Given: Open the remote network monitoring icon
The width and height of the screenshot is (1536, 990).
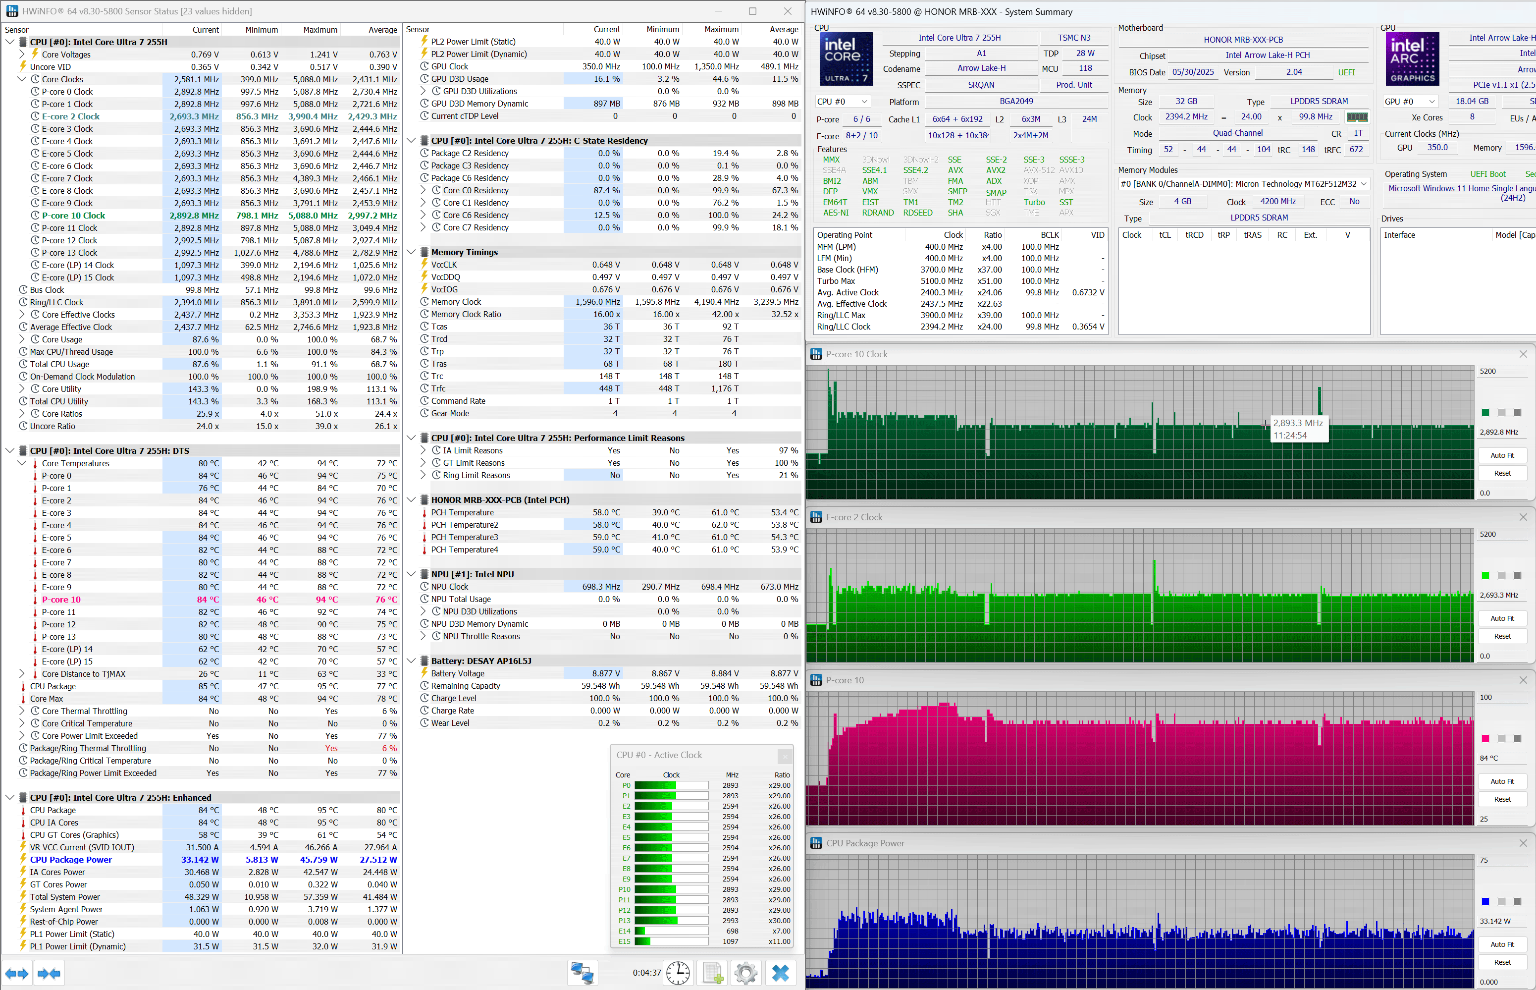Looking at the screenshot, I should 583,973.
